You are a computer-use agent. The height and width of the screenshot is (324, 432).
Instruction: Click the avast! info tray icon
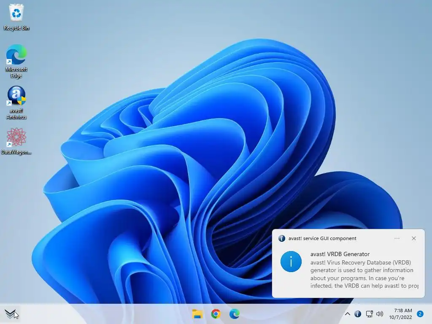358,314
